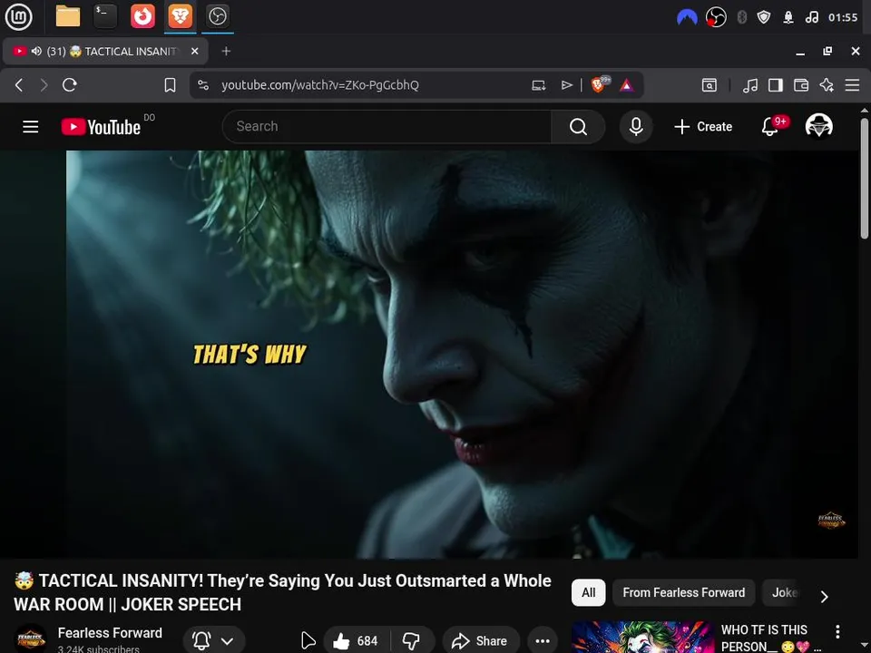Viewport: 871px width, 653px height.
Task: Click the magnifying glass search button
Action: click(578, 127)
